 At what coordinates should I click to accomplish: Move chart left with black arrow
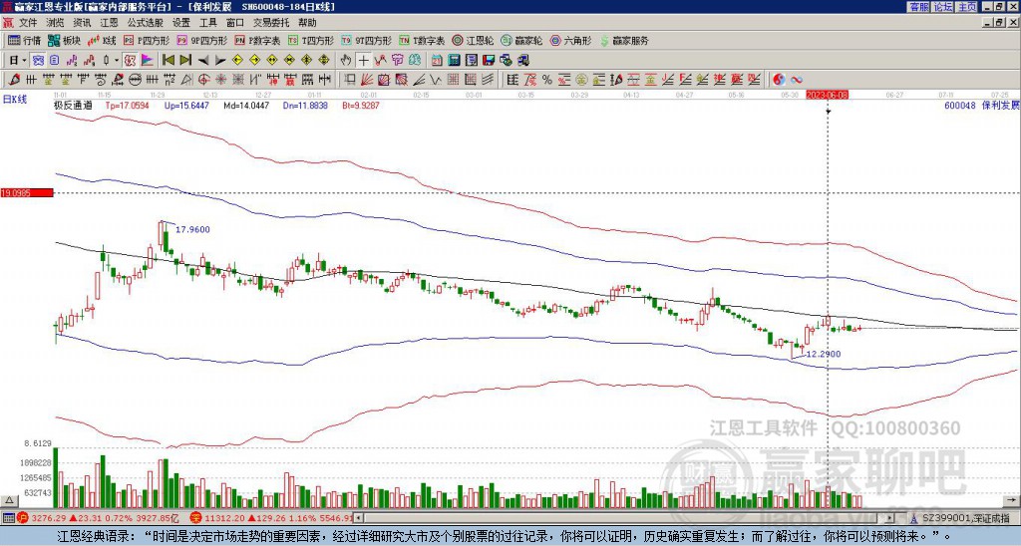click(x=203, y=61)
